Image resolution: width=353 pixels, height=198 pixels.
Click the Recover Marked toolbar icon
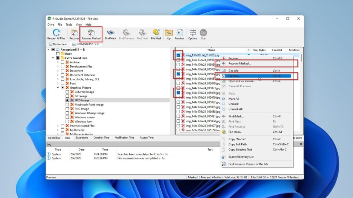[x=91, y=33]
